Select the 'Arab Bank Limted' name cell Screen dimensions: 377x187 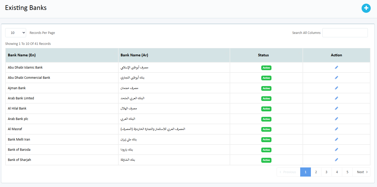(x=62, y=98)
